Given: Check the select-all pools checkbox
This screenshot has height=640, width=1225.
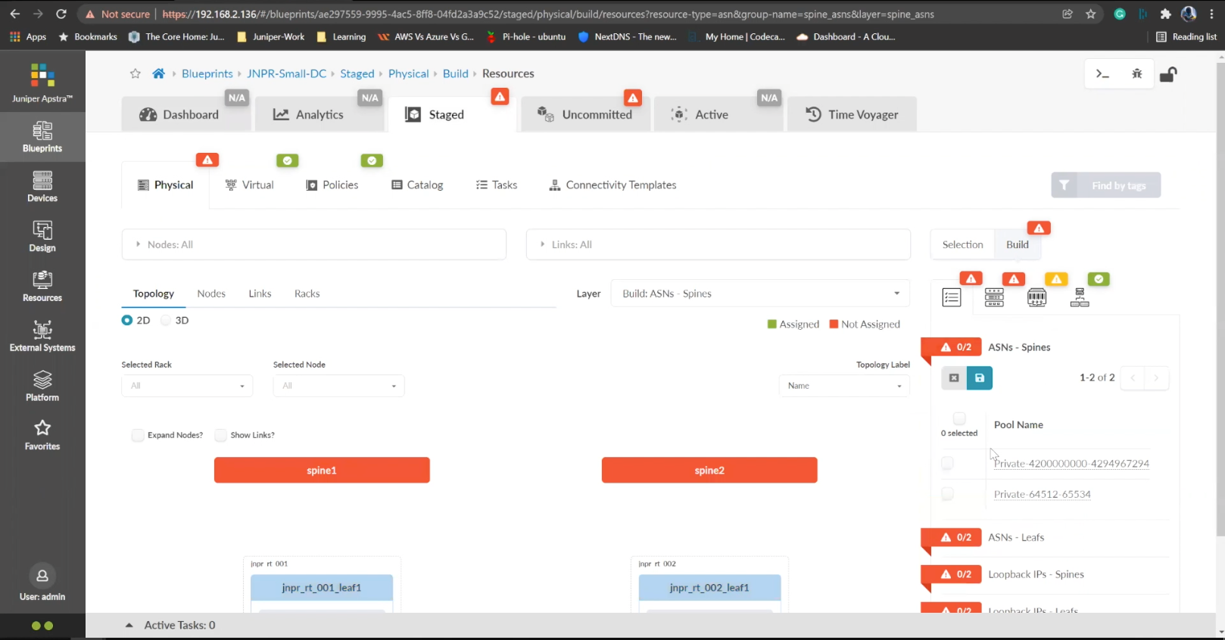Looking at the screenshot, I should (x=959, y=418).
